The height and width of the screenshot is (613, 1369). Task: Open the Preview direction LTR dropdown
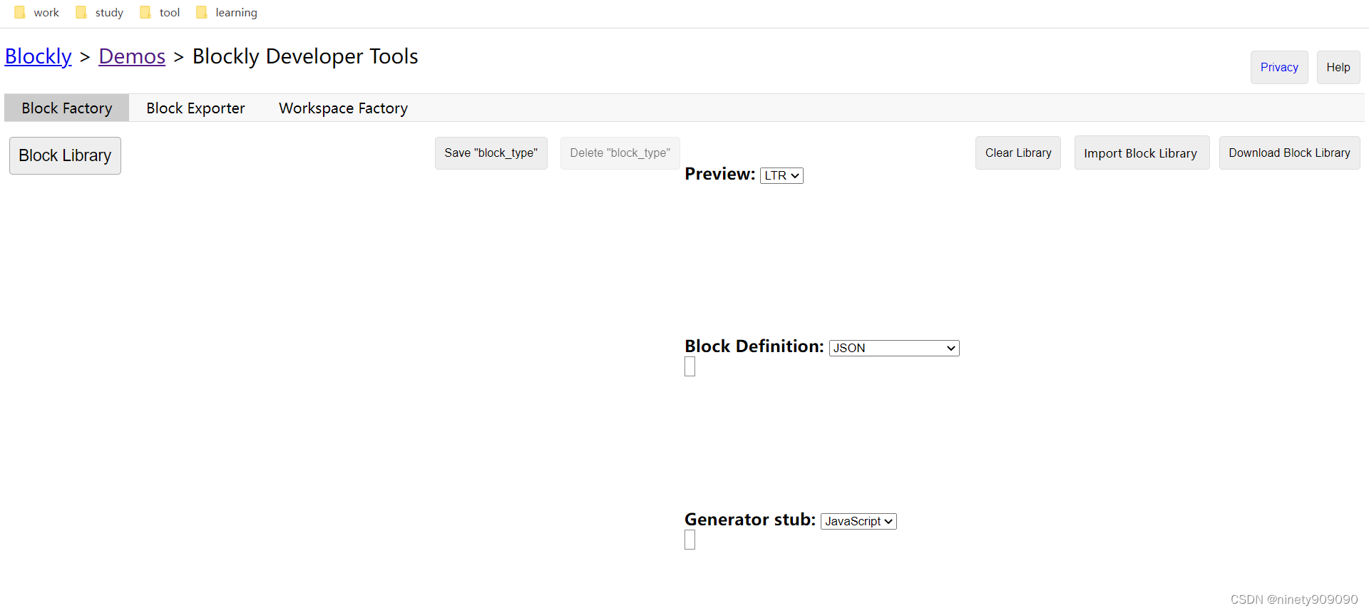point(781,175)
